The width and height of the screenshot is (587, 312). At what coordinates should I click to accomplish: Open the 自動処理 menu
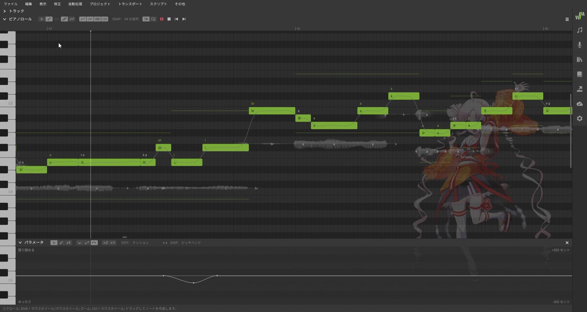click(x=75, y=4)
